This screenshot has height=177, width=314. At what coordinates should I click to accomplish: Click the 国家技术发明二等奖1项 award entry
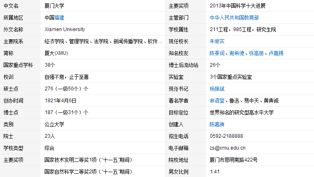(x=88, y=160)
